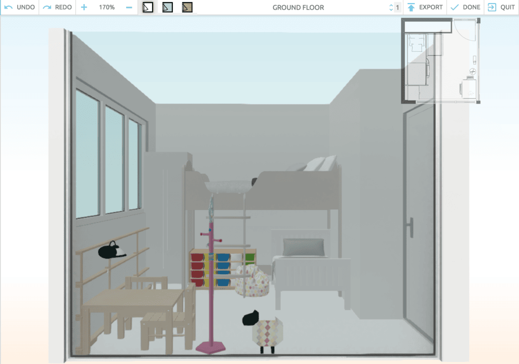Zoom in with the plus icon
This screenshot has width=519, height=364.
(84, 8)
